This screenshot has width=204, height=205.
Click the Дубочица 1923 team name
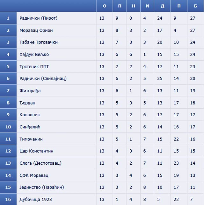(36, 199)
